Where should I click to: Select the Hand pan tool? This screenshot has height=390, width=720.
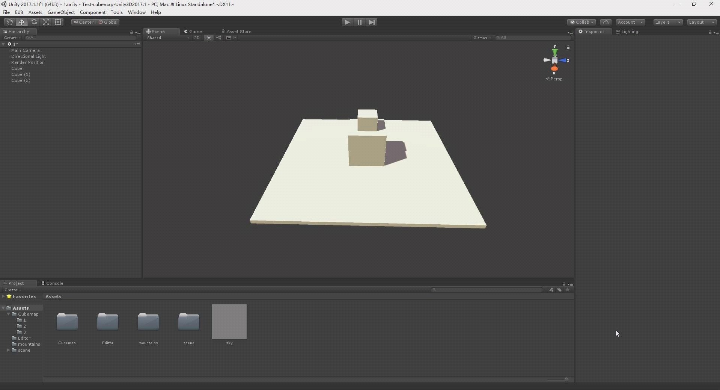(9, 22)
